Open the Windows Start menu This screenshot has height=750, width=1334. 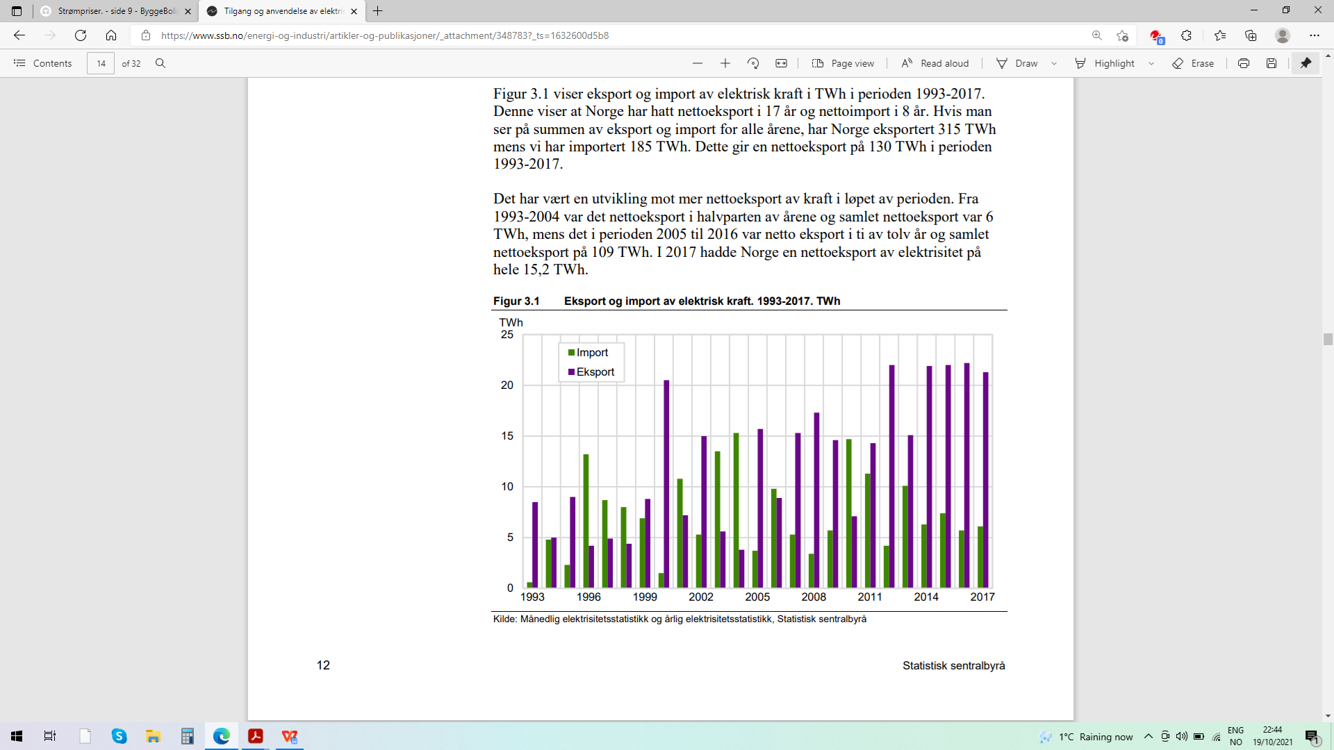click(17, 736)
